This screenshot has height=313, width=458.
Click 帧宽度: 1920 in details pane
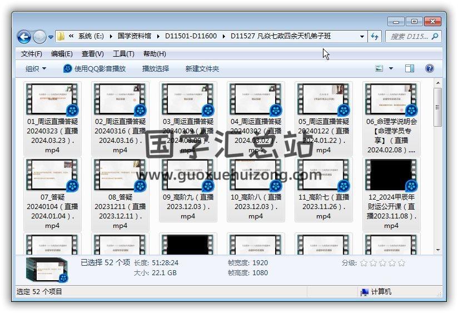tap(248, 263)
